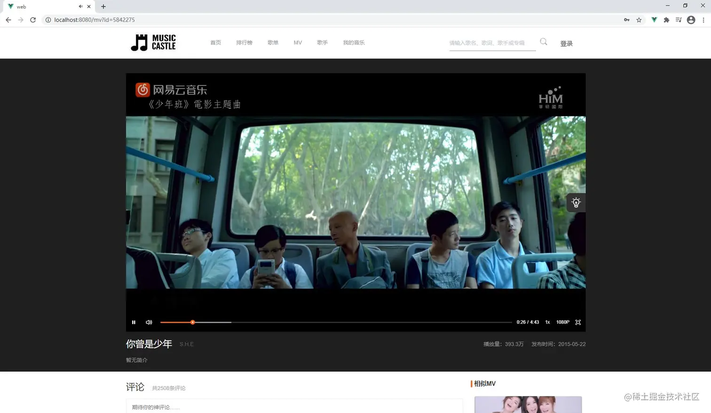Click the video title 你曾是少年
The width and height of the screenshot is (711, 413).
[x=149, y=344]
